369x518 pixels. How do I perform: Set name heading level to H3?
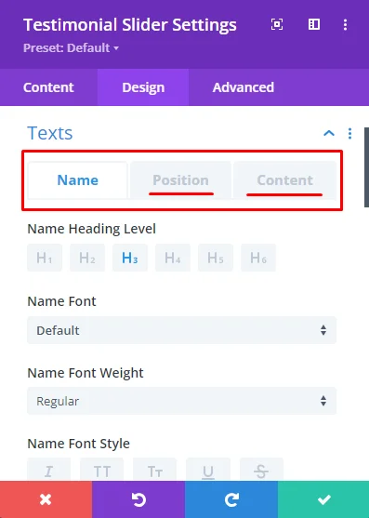130,258
